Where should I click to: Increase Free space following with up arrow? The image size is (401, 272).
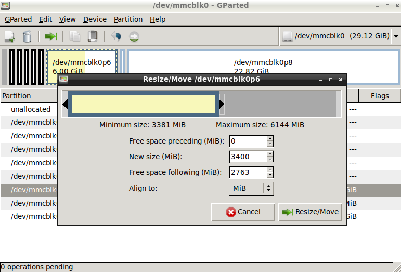(270, 170)
